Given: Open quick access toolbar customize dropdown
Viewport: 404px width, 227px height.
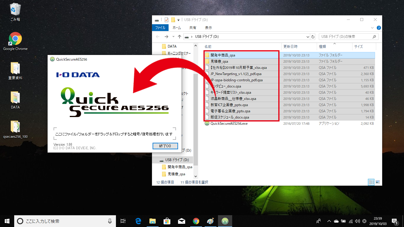Looking at the screenshot, I should click(179, 20).
